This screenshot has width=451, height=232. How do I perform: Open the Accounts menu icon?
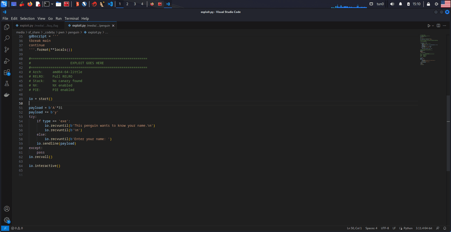coord(7,209)
